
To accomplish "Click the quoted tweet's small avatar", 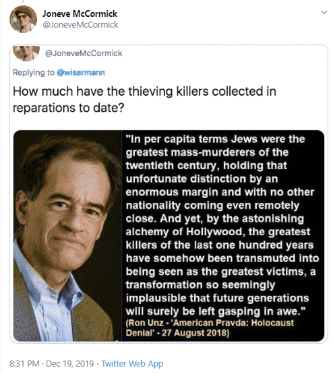I will [x=26, y=53].
